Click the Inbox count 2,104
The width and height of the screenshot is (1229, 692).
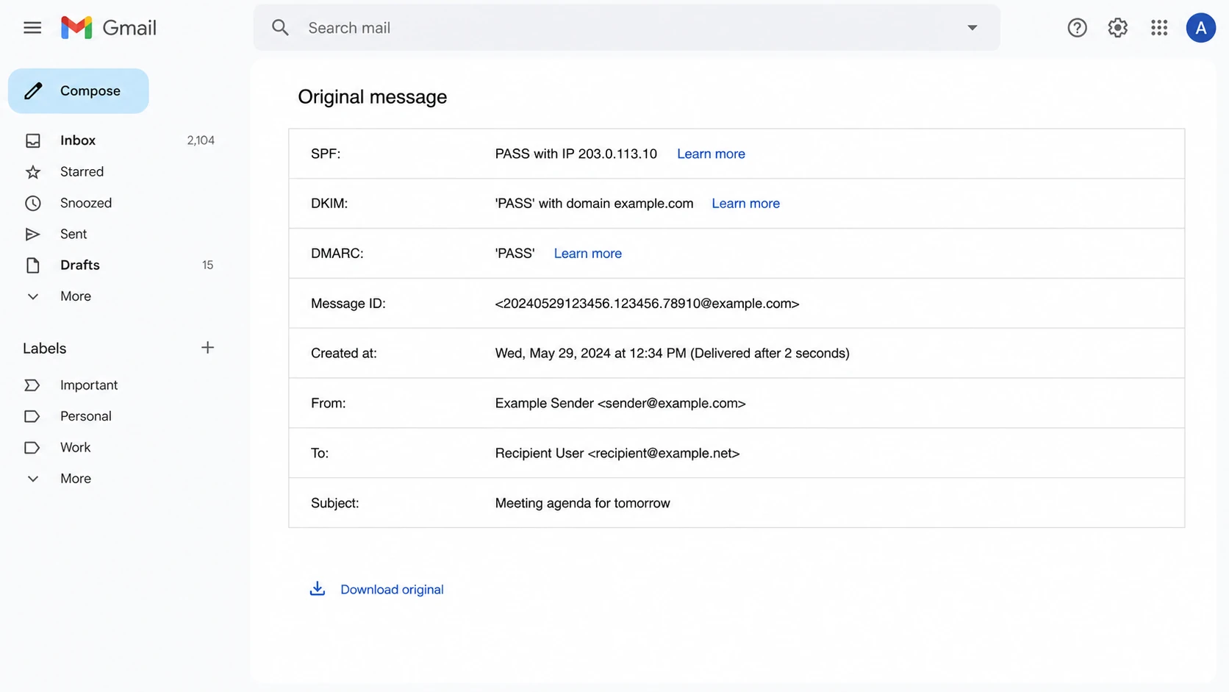(x=201, y=140)
